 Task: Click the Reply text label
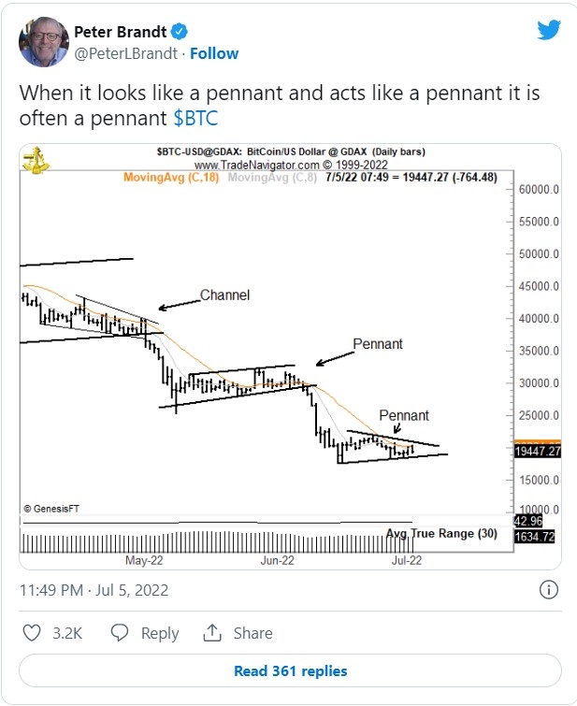click(160, 633)
